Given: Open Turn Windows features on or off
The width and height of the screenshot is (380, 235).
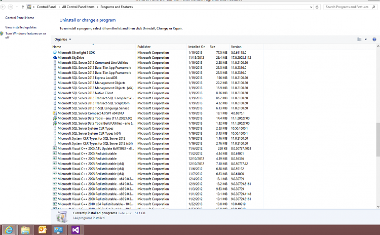Looking at the screenshot, I should coord(26,35).
